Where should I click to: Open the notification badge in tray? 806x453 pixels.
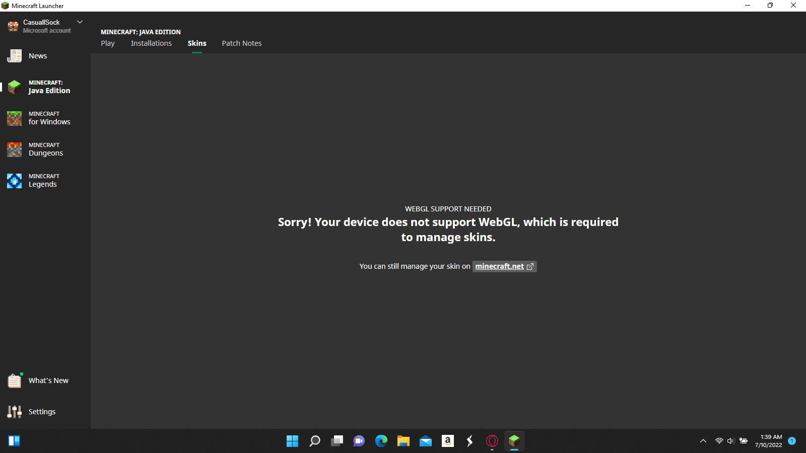792,441
